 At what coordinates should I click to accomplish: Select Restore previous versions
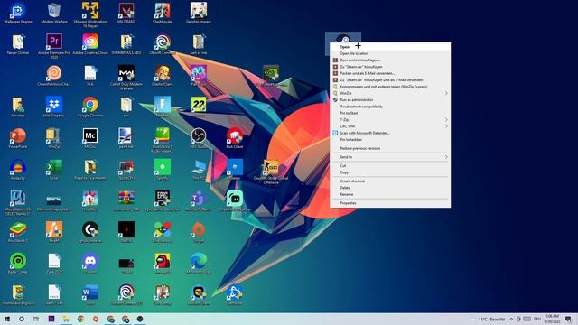click(390, 148)
